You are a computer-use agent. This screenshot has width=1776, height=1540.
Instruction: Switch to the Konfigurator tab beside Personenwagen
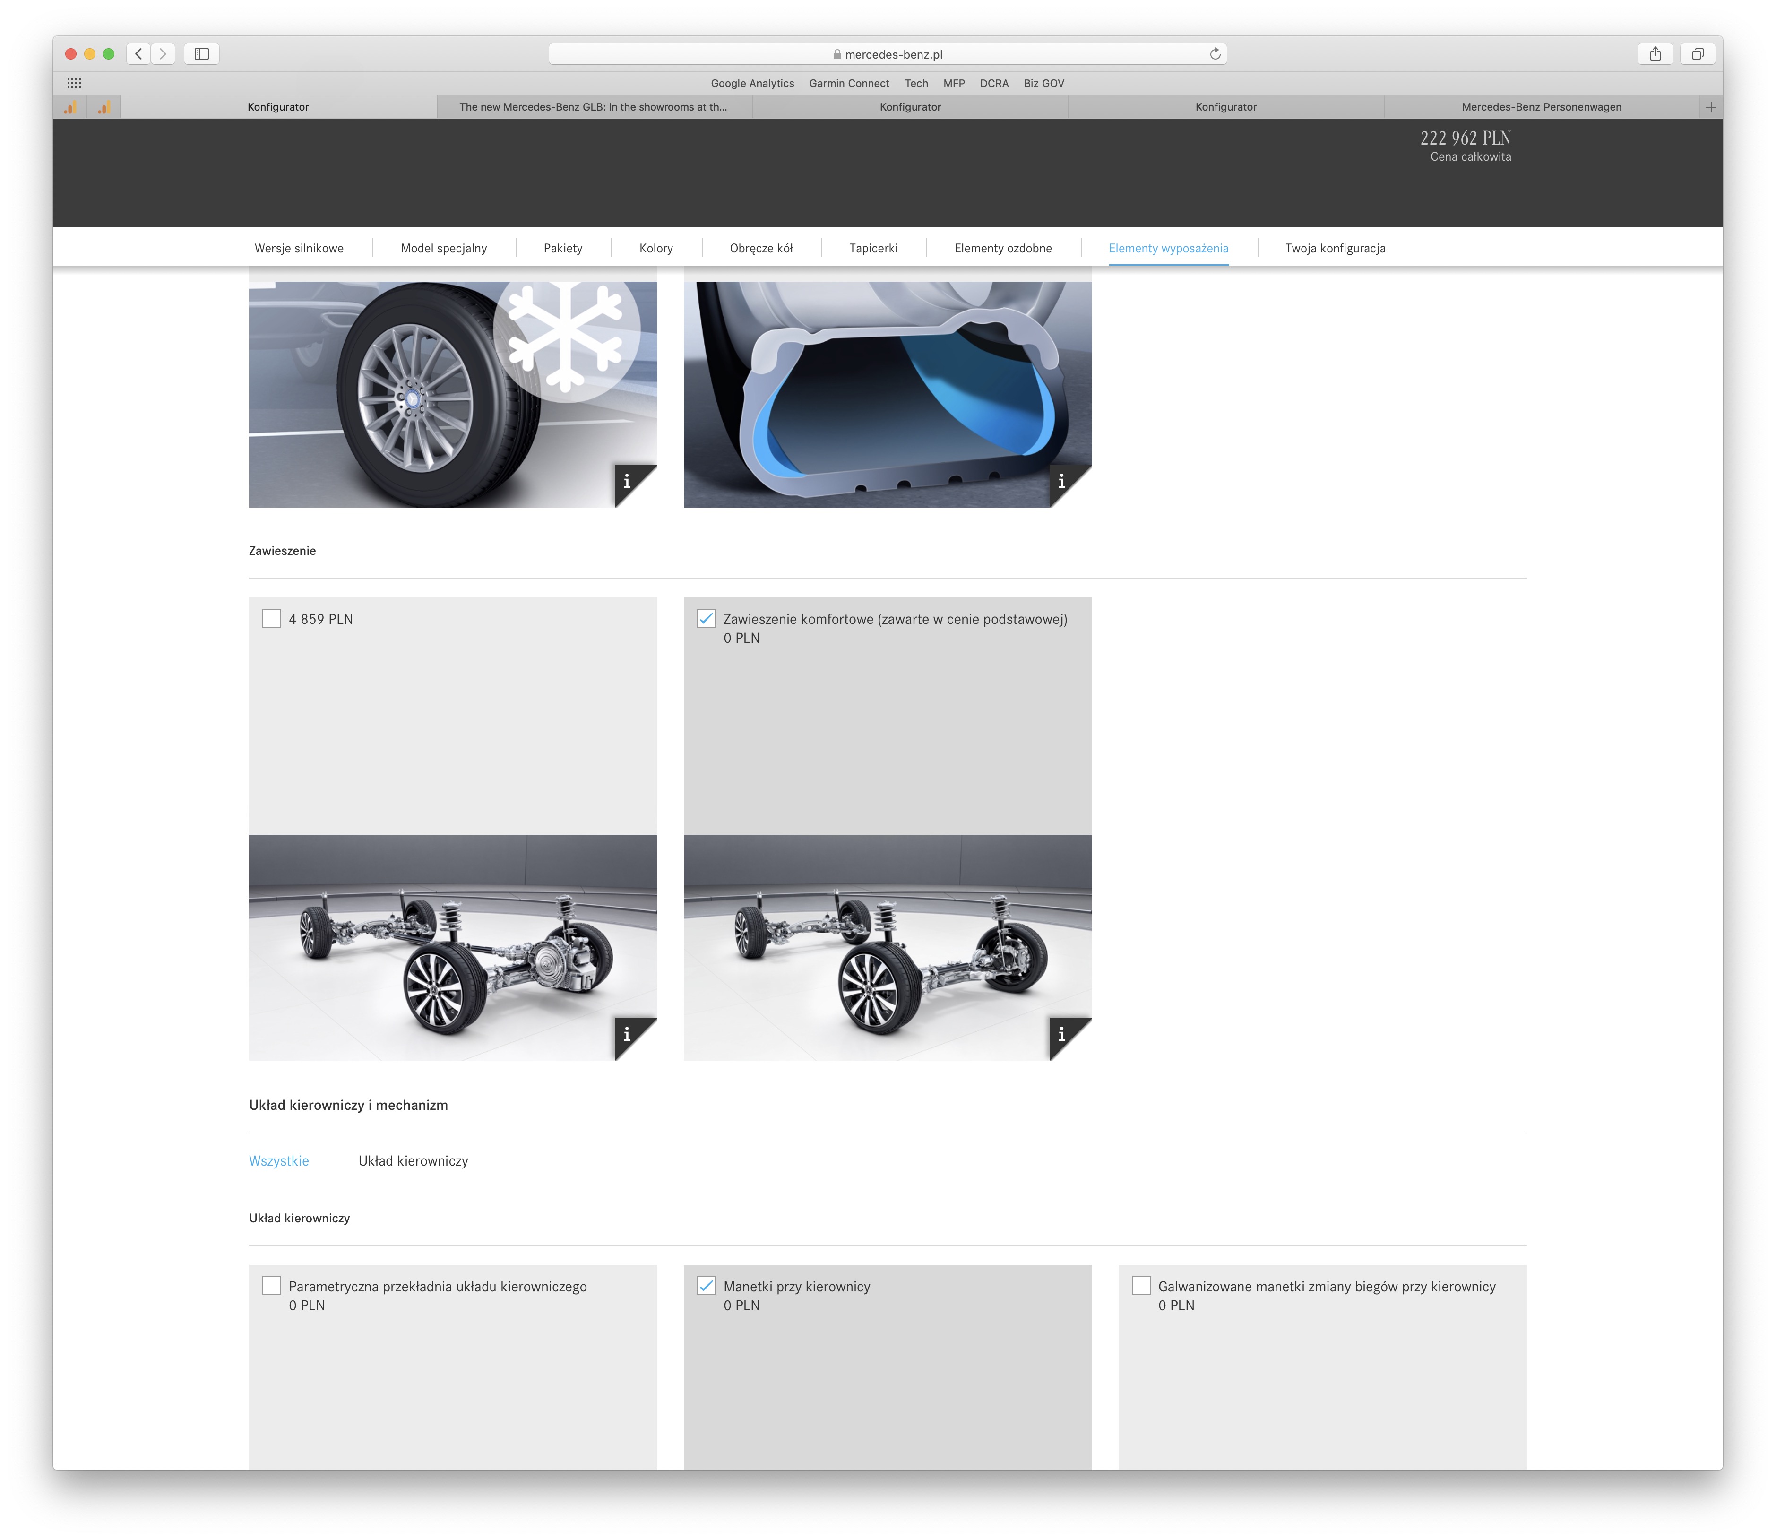coord(1226,107)
